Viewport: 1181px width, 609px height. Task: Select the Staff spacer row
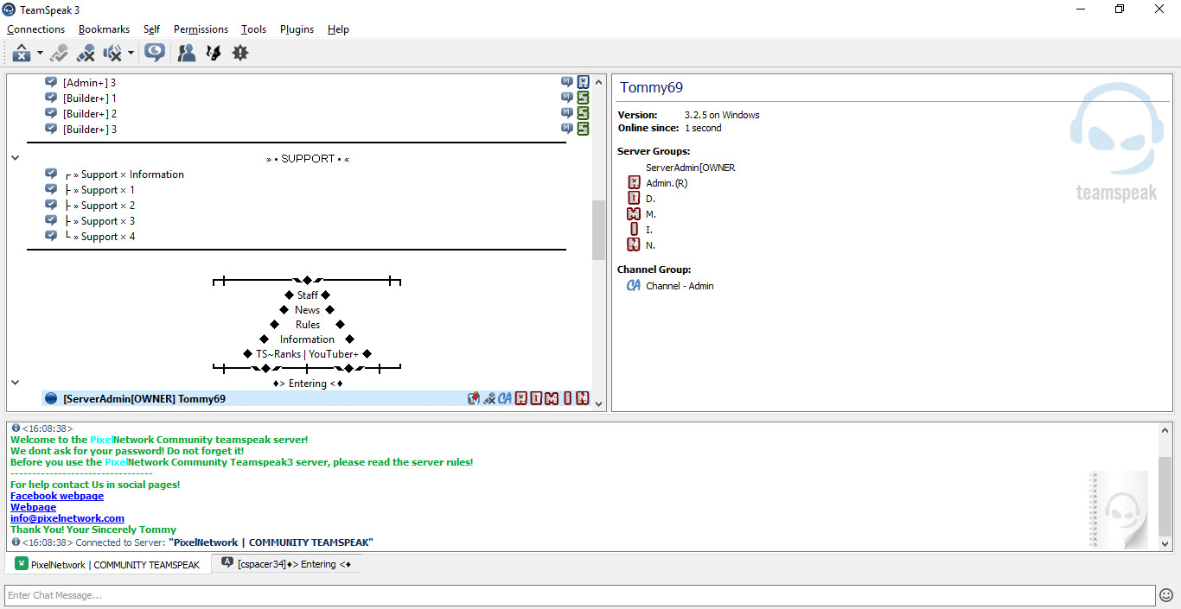(x=307, y=295)
